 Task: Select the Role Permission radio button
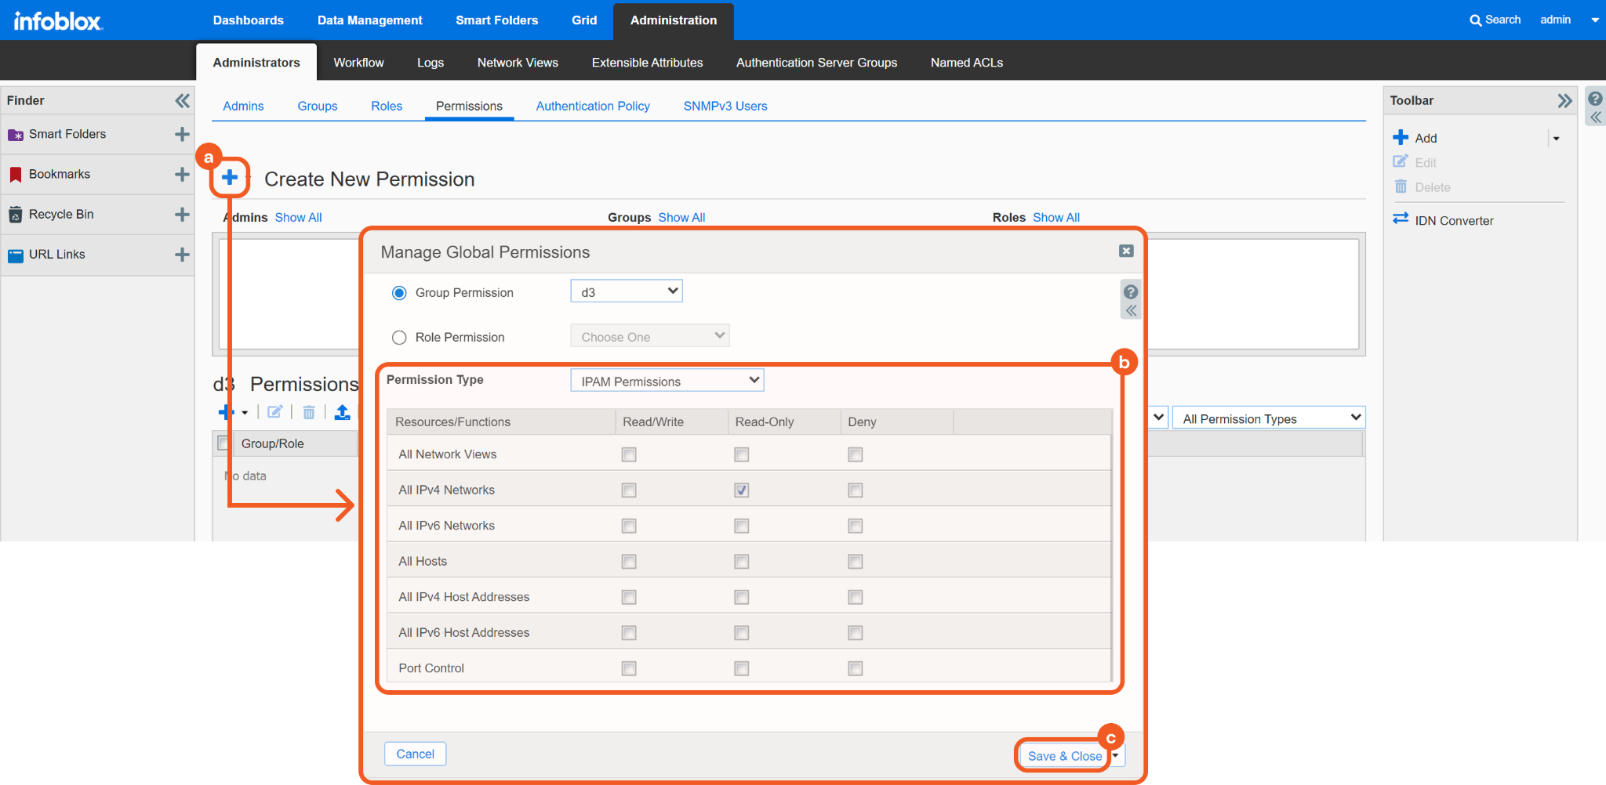click(399, 338)
